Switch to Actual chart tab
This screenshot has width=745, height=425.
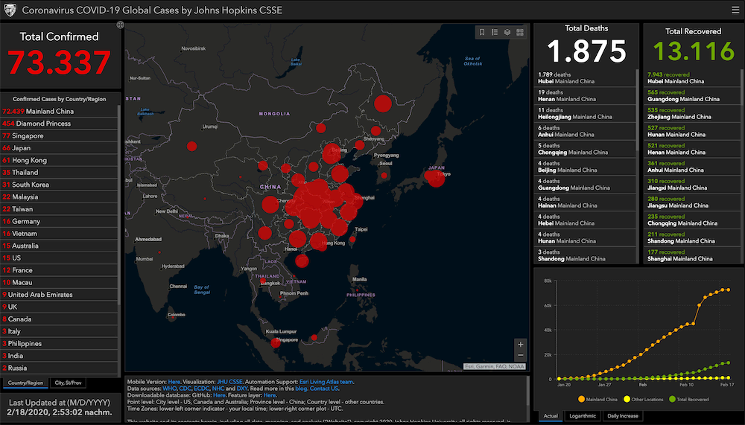[551, 416]
